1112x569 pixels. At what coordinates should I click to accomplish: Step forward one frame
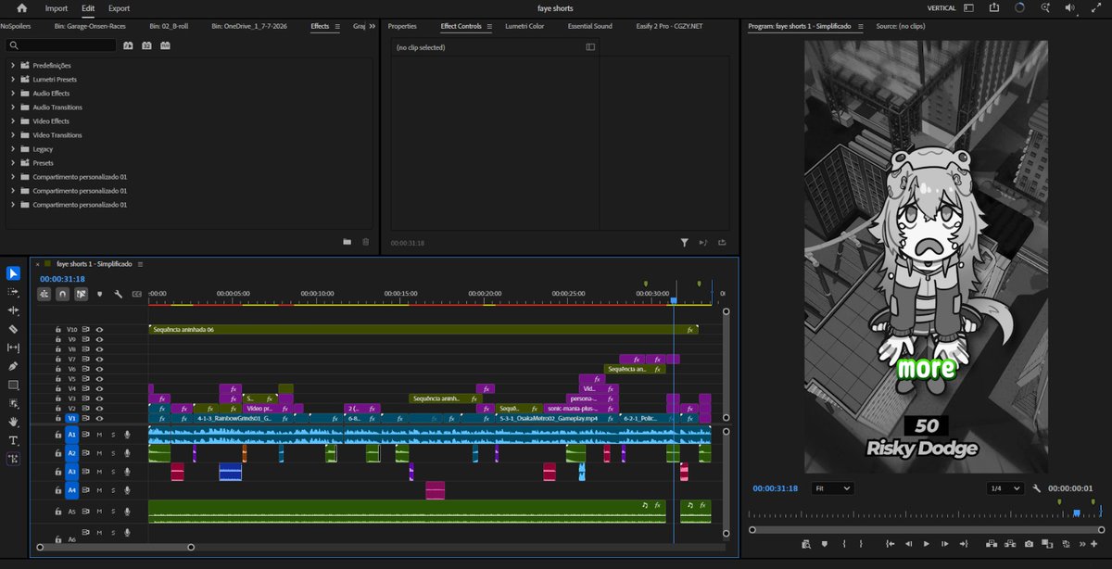[944, 544]
